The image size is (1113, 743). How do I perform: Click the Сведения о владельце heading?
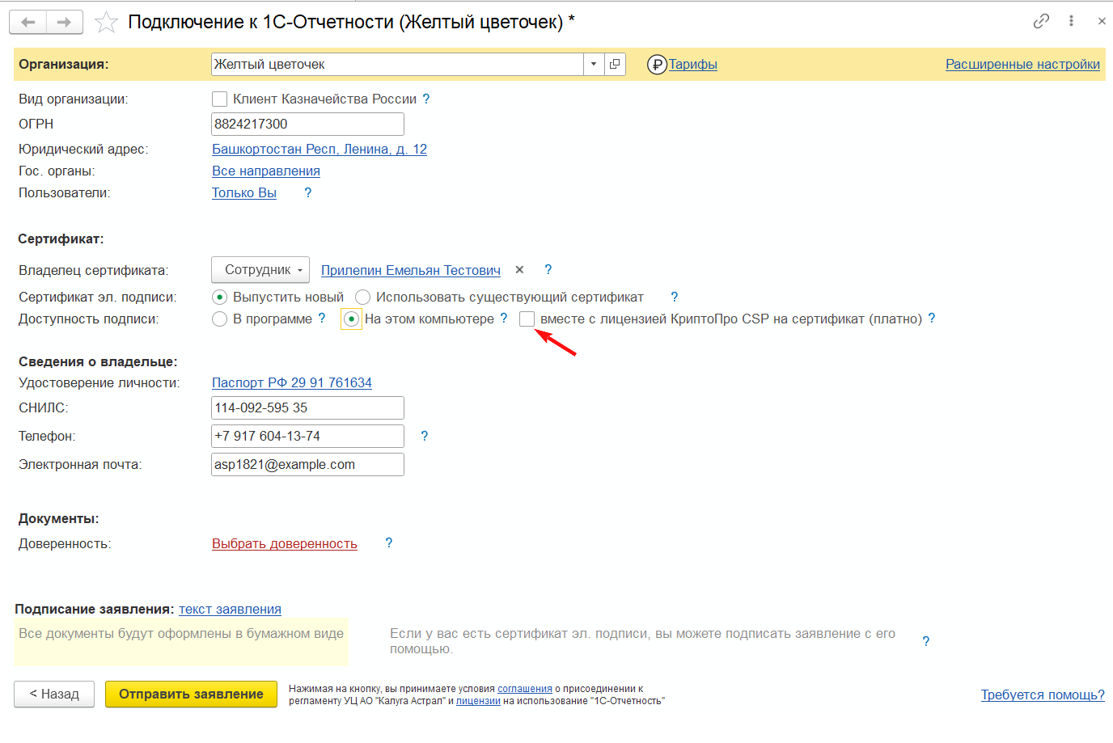point(98,361)
